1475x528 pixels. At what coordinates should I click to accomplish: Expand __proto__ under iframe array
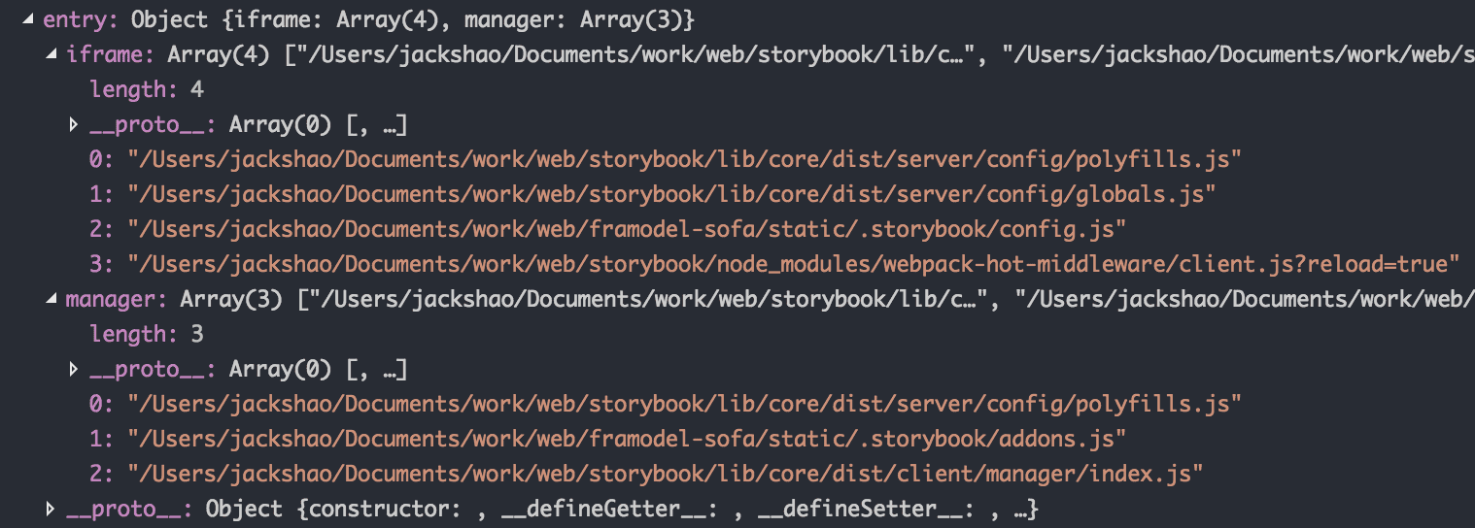[x=75, y=125]
